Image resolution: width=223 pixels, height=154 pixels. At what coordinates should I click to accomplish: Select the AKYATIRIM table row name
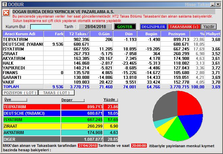14,58
